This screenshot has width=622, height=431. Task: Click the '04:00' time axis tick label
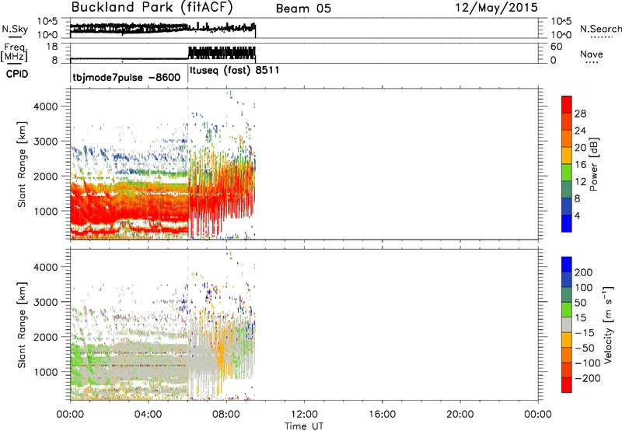[x=148, y=415]
